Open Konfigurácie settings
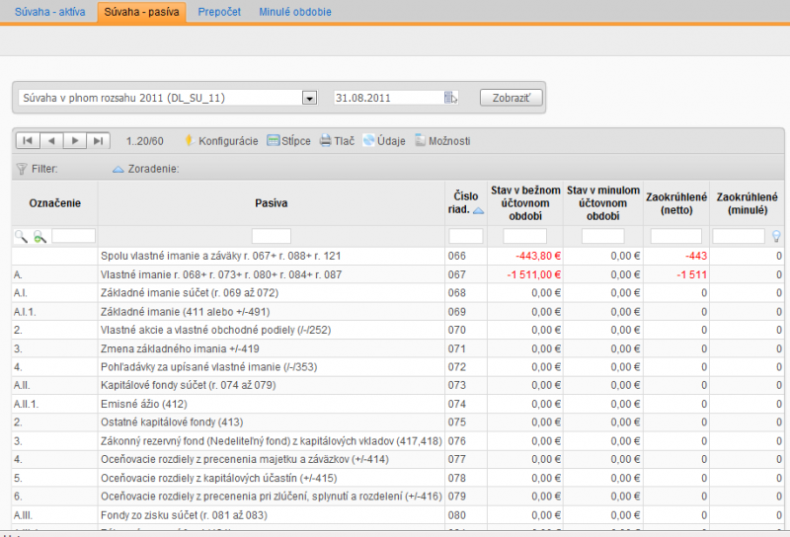The height and width of the screenshot is (537, 790). pos(221,141)
